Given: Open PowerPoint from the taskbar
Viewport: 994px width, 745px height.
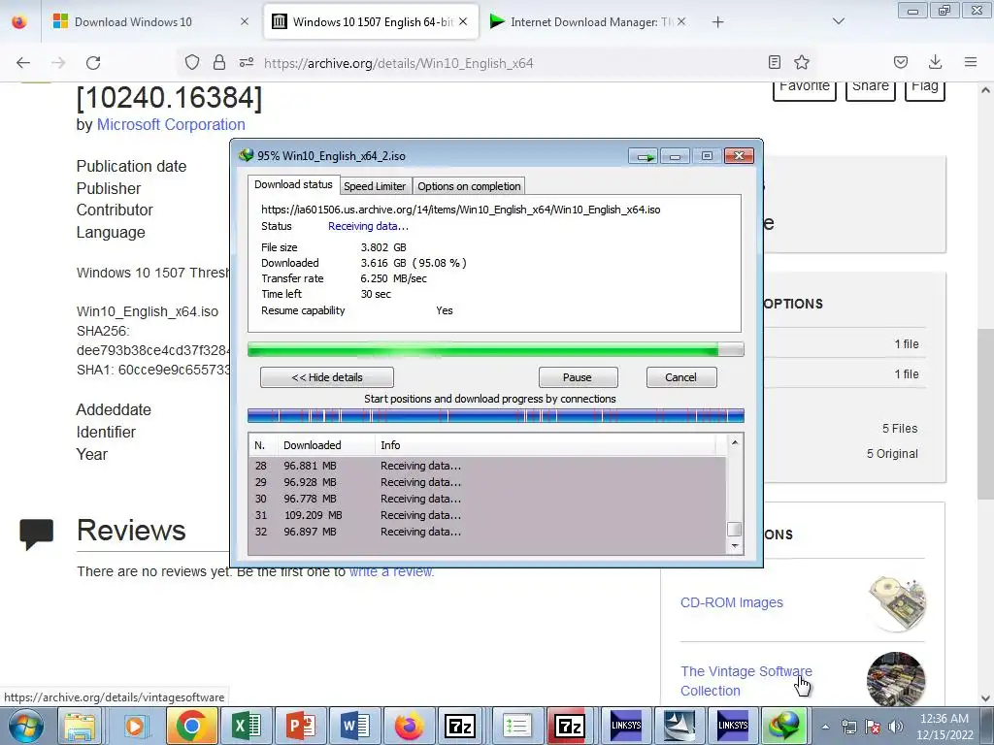Looking at the screenshot, I should click(301, 726).
